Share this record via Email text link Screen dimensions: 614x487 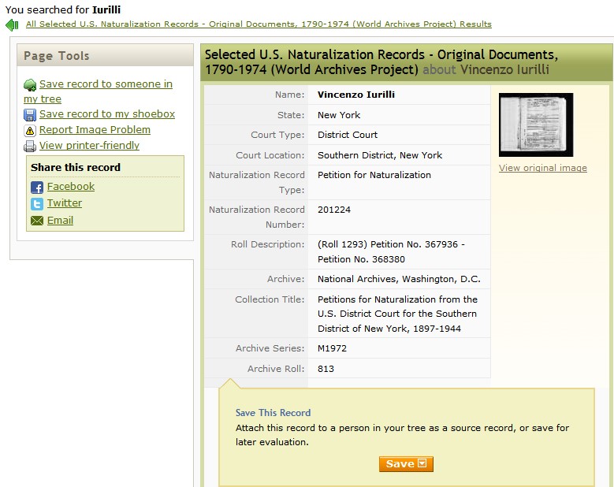click(x=60, y=221)
